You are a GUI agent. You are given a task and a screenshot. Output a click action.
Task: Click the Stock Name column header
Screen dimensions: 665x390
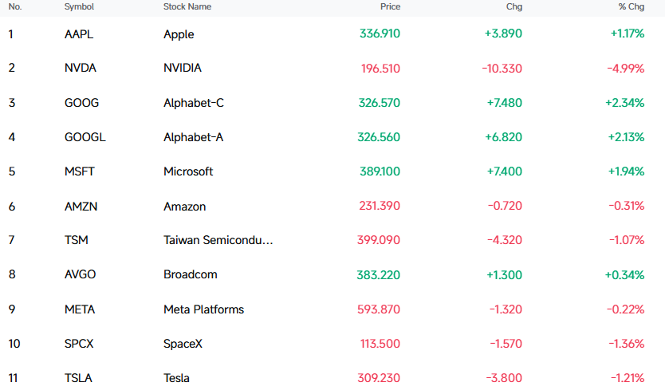pyautogui.click(x=187, y=7)
